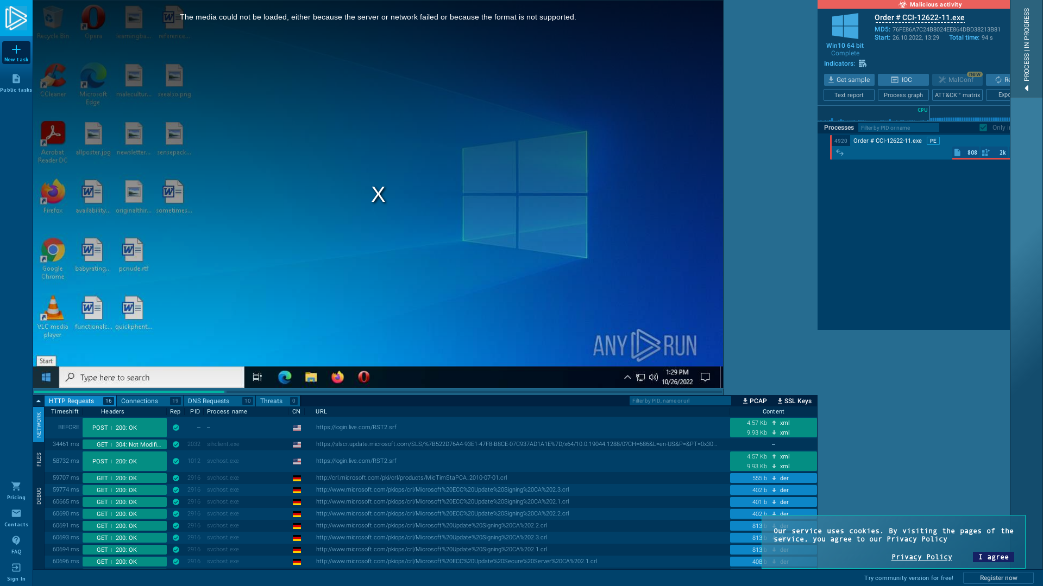Click the file events icon showing 808
The image size is (1043, 586).
(x=957, y=152)
